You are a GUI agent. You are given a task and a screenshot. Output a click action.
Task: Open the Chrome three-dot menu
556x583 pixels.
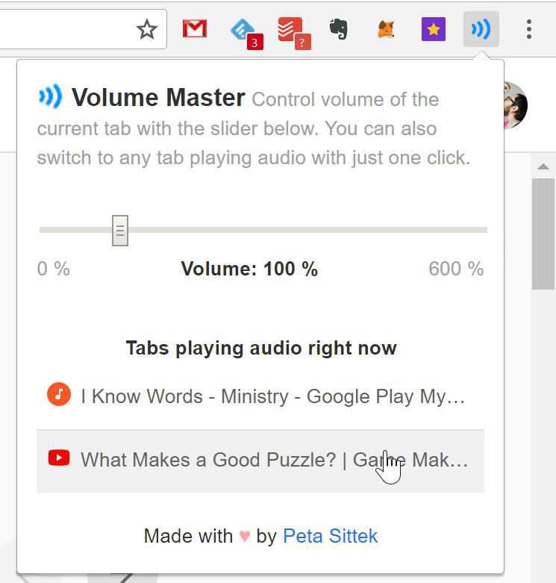click(529, 29)
